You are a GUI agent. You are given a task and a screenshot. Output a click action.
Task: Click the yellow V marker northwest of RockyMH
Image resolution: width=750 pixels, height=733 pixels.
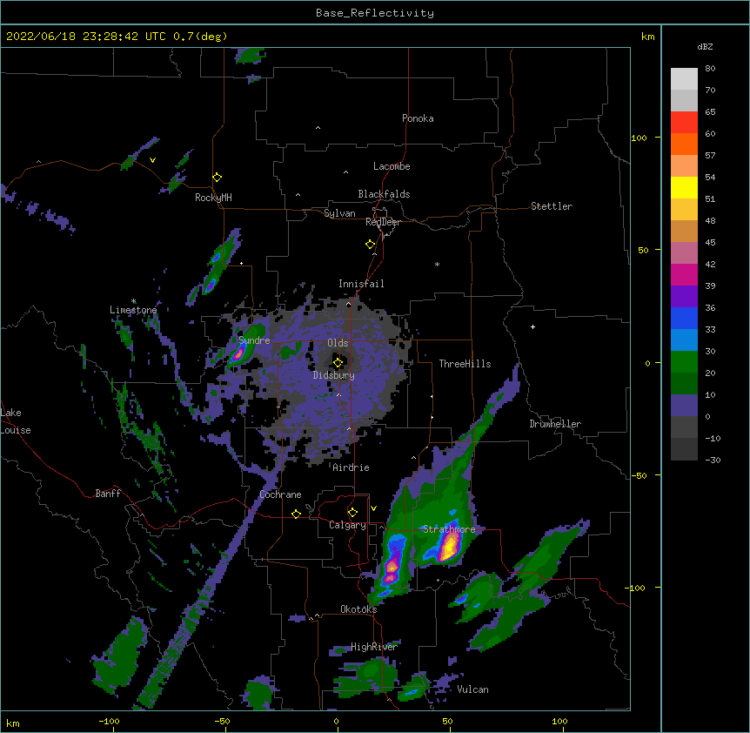click(x=152, y=160)
